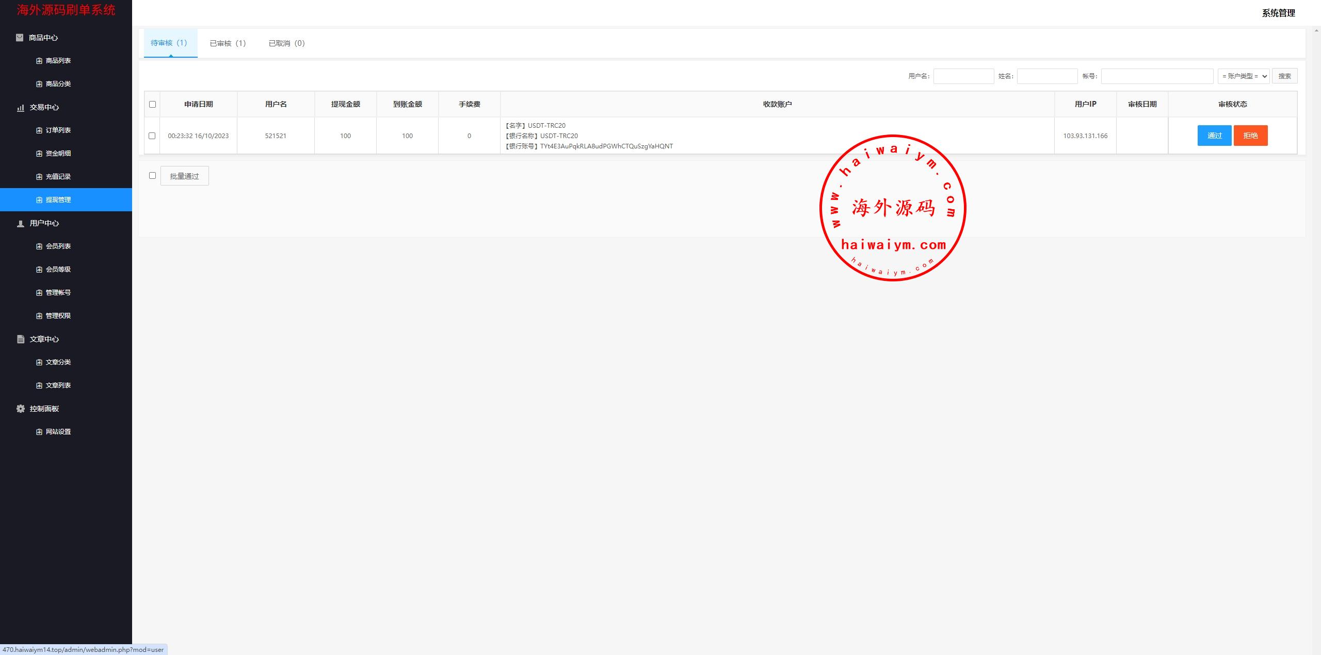The height and width of the screenshot is (655, 1321).
Task: Click the icon beside 网站设置
Action: coord(39,432)
